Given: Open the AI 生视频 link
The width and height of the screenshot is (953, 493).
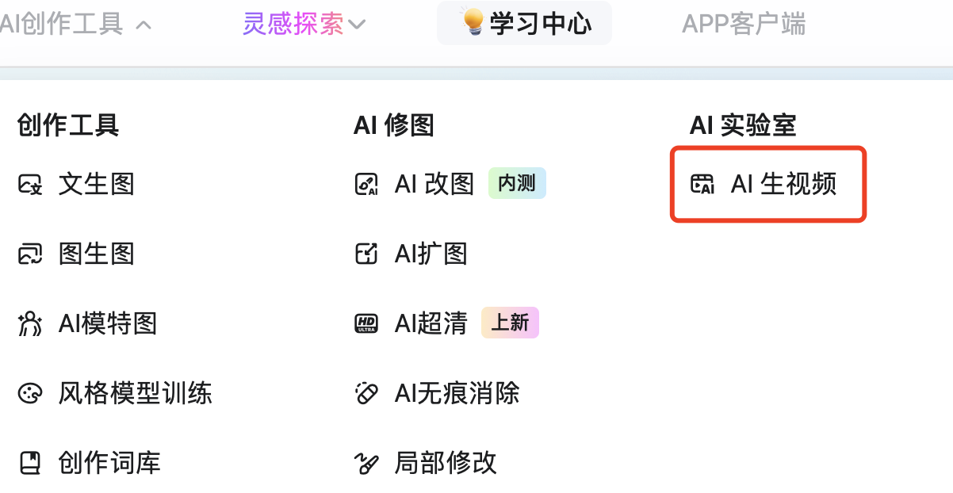Looking at the screenshot, I should [x=783, y=185].
